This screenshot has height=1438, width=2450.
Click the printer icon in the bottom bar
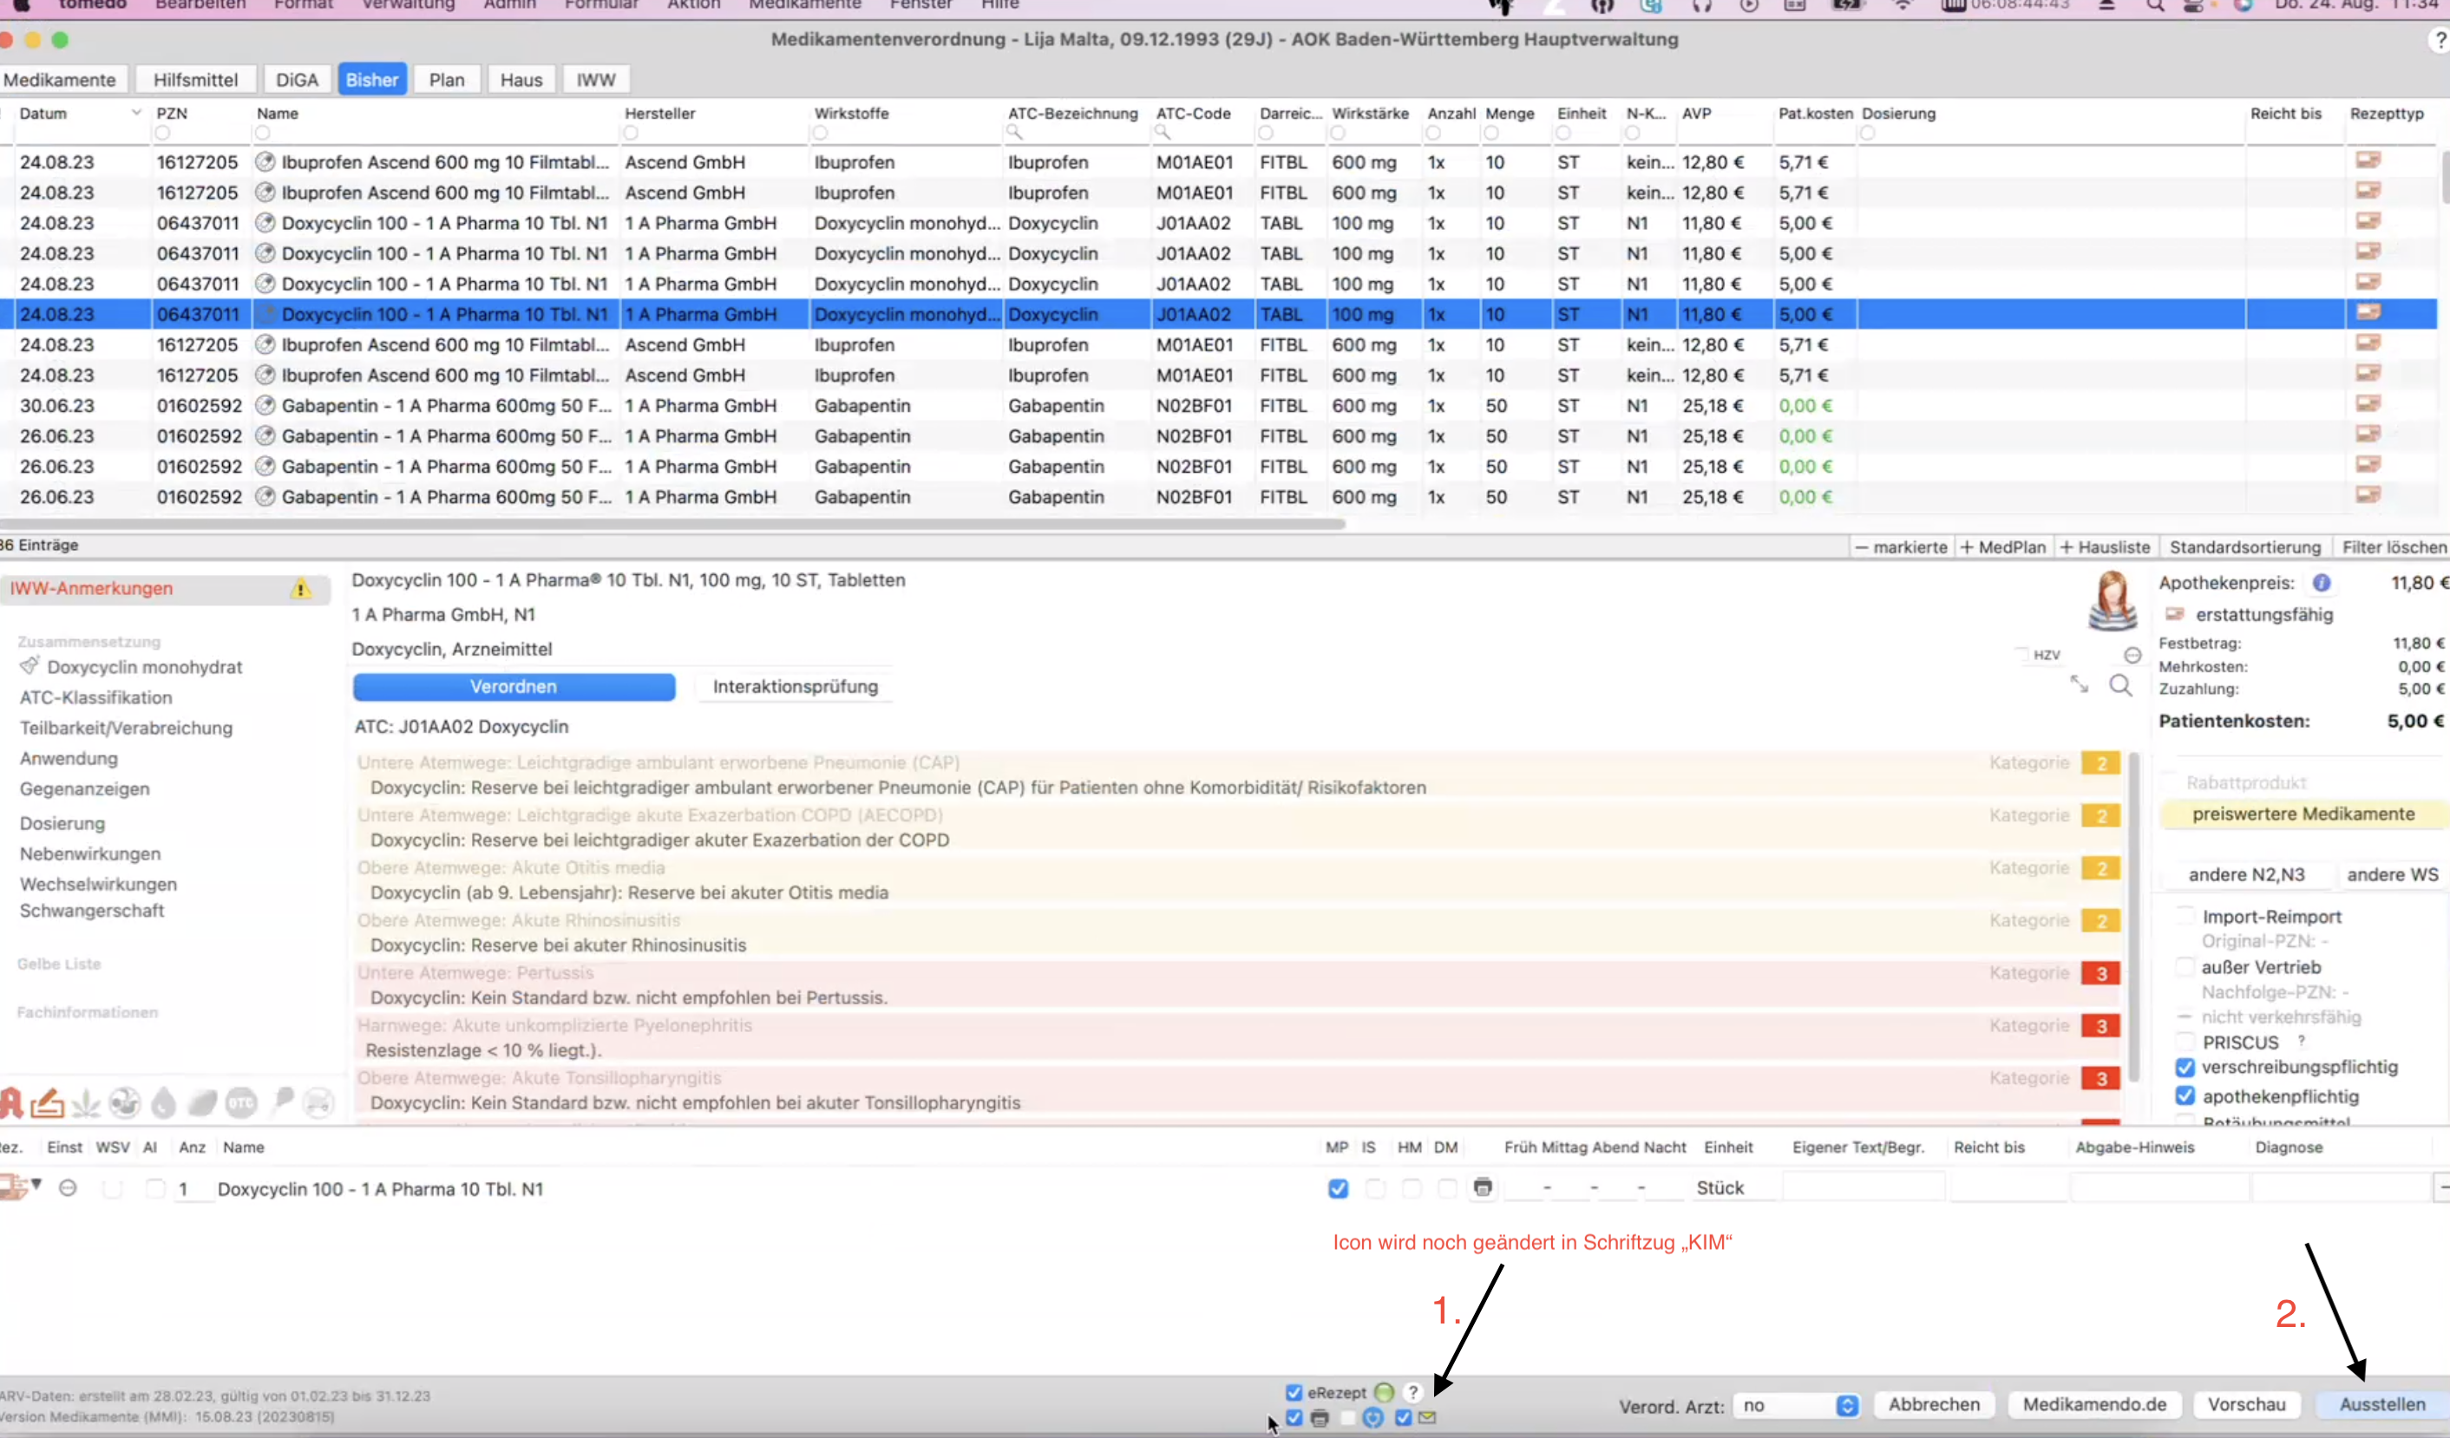1320,1417
